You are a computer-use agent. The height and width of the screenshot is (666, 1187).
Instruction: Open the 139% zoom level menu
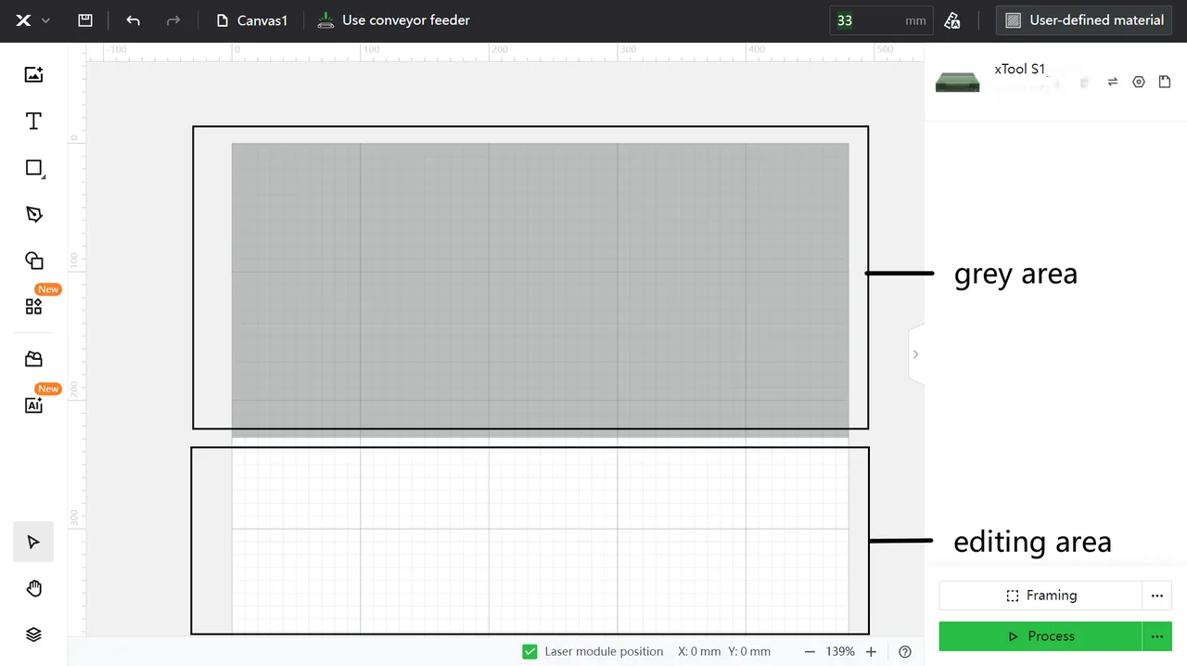(840, 652)
